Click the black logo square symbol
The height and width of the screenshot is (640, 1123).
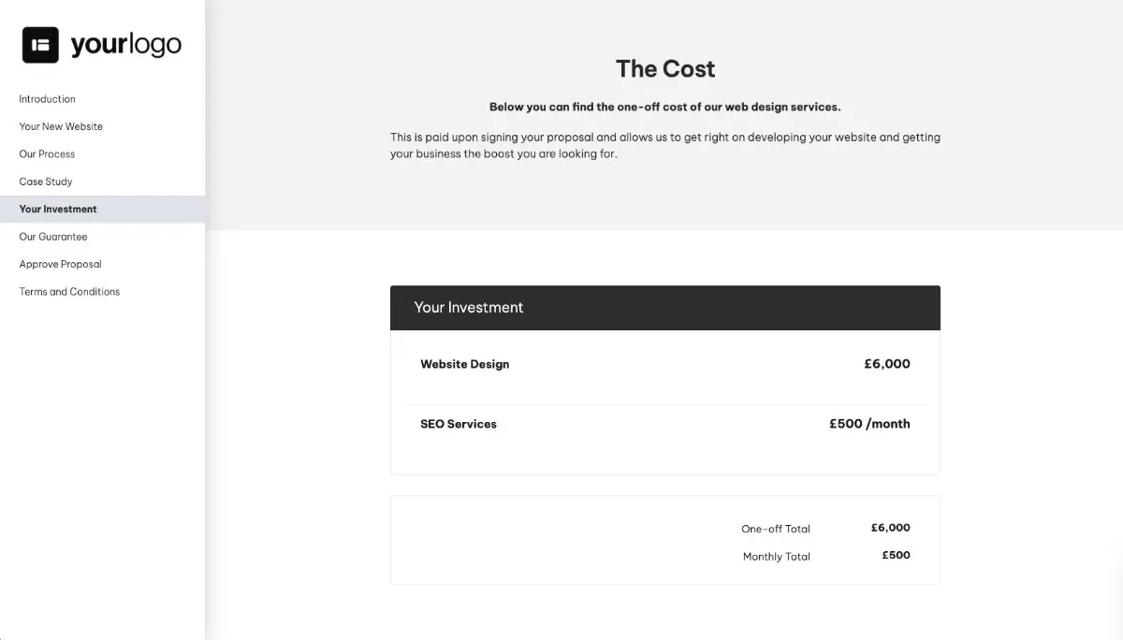click(x=38, y=44)
